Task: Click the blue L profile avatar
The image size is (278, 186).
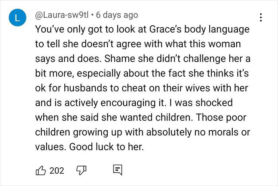Action: click(17, 17)
